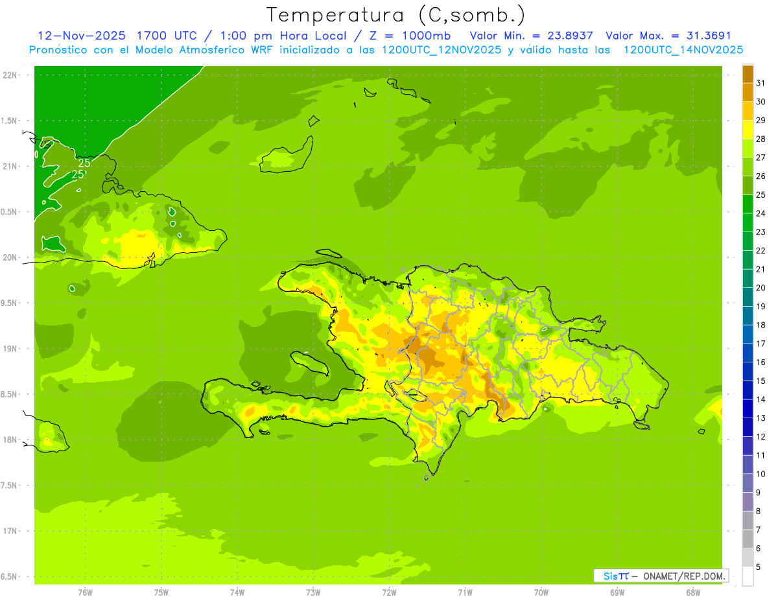
Task: Click the legend value '24'
Action: [761, 213]
